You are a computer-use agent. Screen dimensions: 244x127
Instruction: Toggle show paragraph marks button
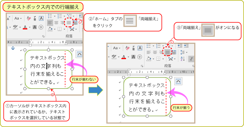(191, 59)
